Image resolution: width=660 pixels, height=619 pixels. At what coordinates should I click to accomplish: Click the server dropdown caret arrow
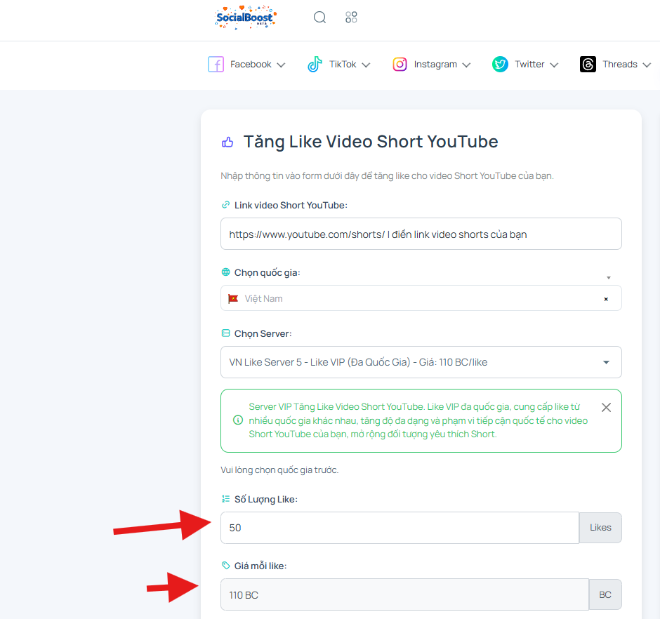pos(606,362)
